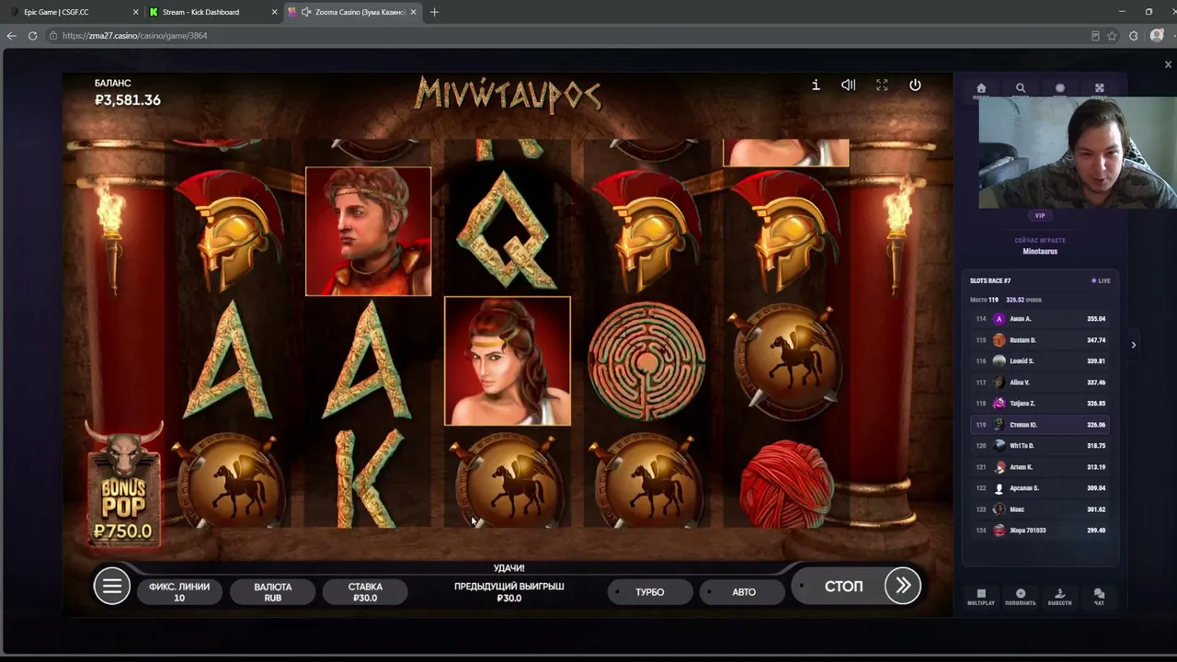Select leaderboard row Artem K.
Image resolution: width=1177 pixels, height=662 pixels.
[x=1040, y=467]
